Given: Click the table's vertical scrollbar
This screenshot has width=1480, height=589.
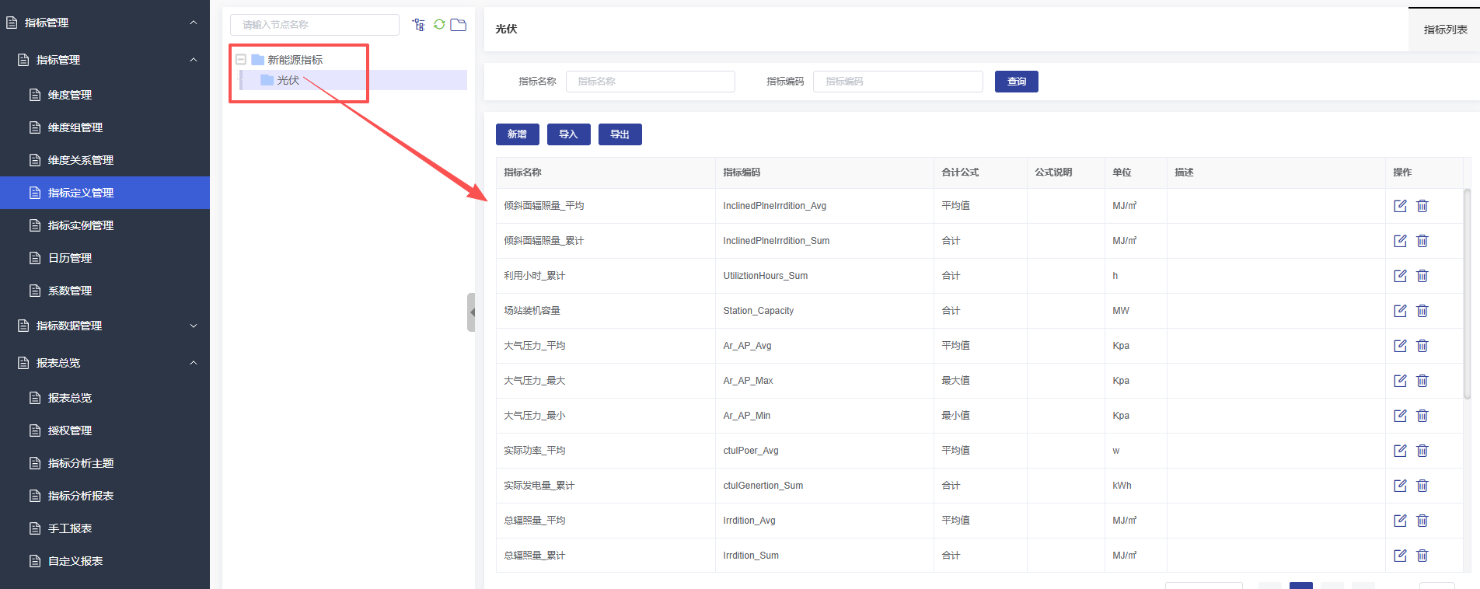Looking at the screenshot, I should click(1467, 294).
